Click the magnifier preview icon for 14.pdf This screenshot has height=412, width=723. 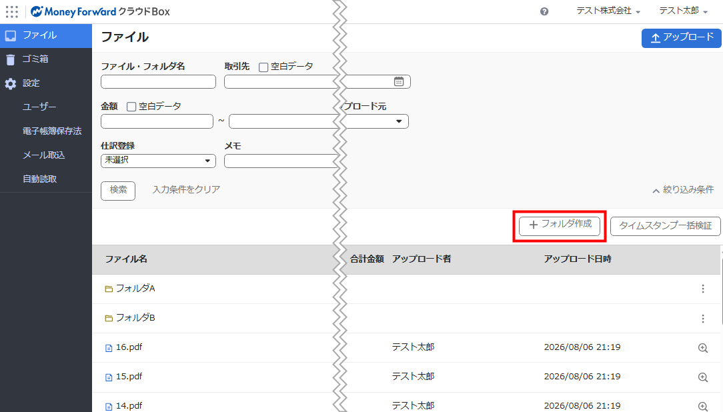703,407
